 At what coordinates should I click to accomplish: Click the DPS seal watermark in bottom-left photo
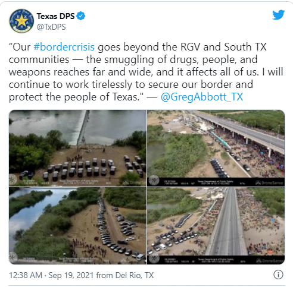click(13, 257)
